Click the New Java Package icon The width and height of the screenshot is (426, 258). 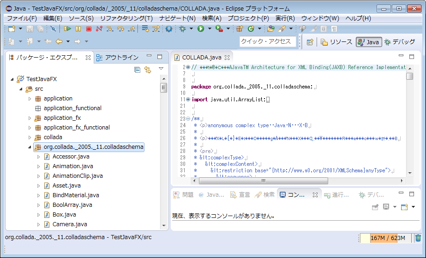click(x=240, y=29)
